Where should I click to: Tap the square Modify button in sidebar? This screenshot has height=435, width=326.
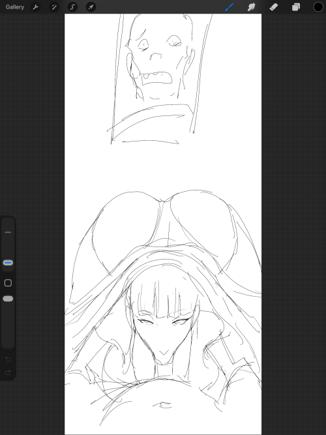click(x=8, y=282)
